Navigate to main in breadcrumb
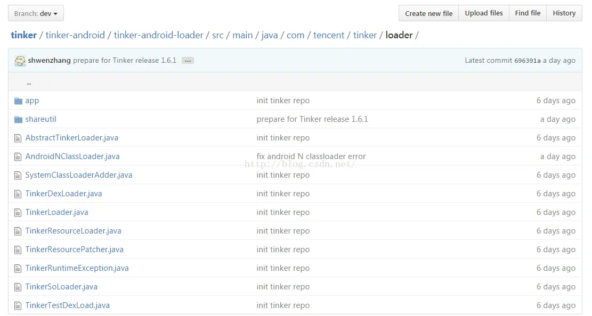Viewport: 592px width, 316px height. [242, 35]
